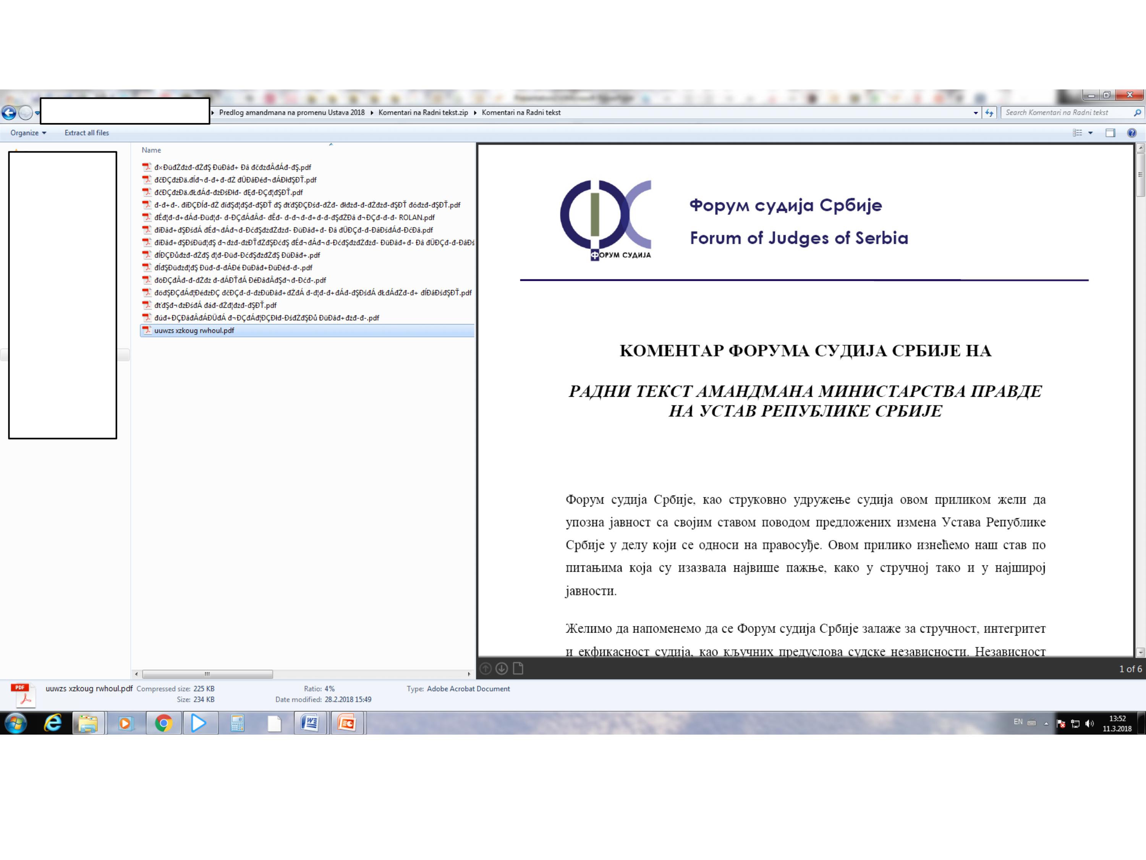Go to next page in PDF preview
The image size is (1146, 860).
coord(502,669)
